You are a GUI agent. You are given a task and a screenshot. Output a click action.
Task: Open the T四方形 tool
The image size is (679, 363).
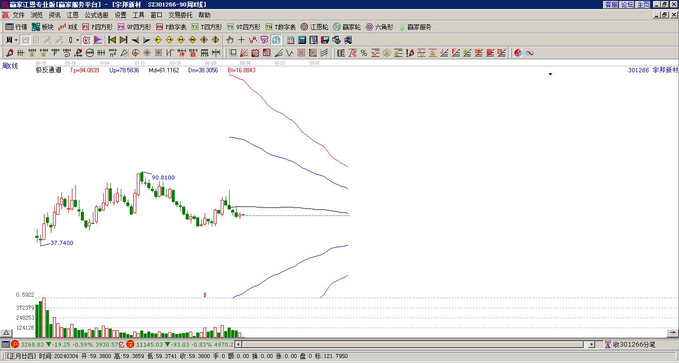click(207, 27)
